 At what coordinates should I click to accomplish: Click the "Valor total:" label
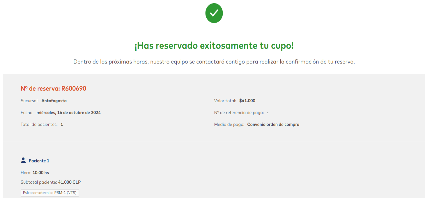tap(225, 101)
